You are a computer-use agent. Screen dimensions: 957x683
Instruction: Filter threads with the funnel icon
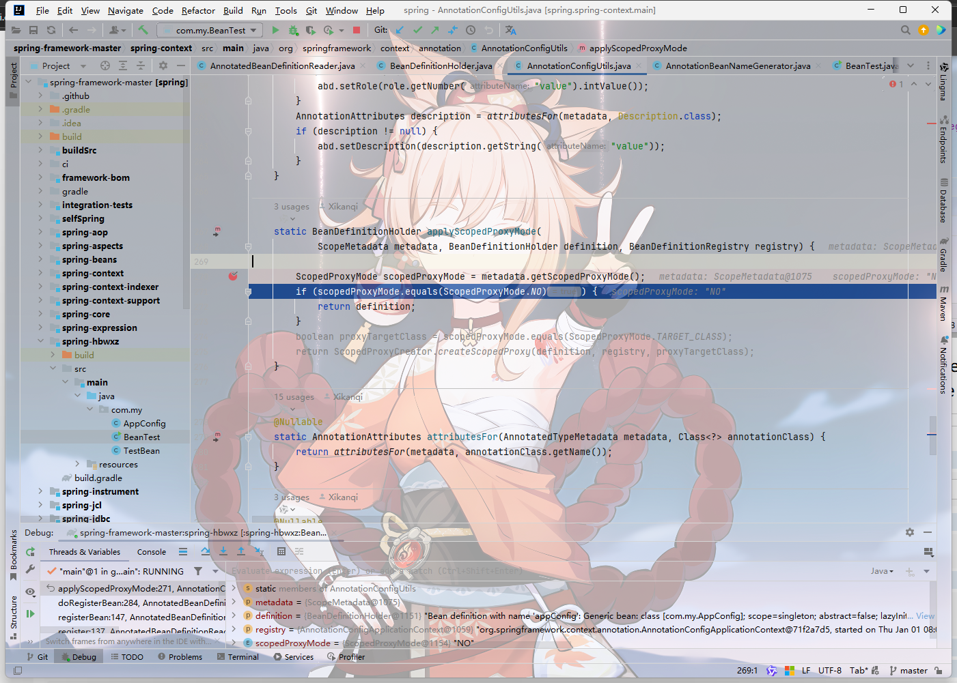(x=198, y=571)
